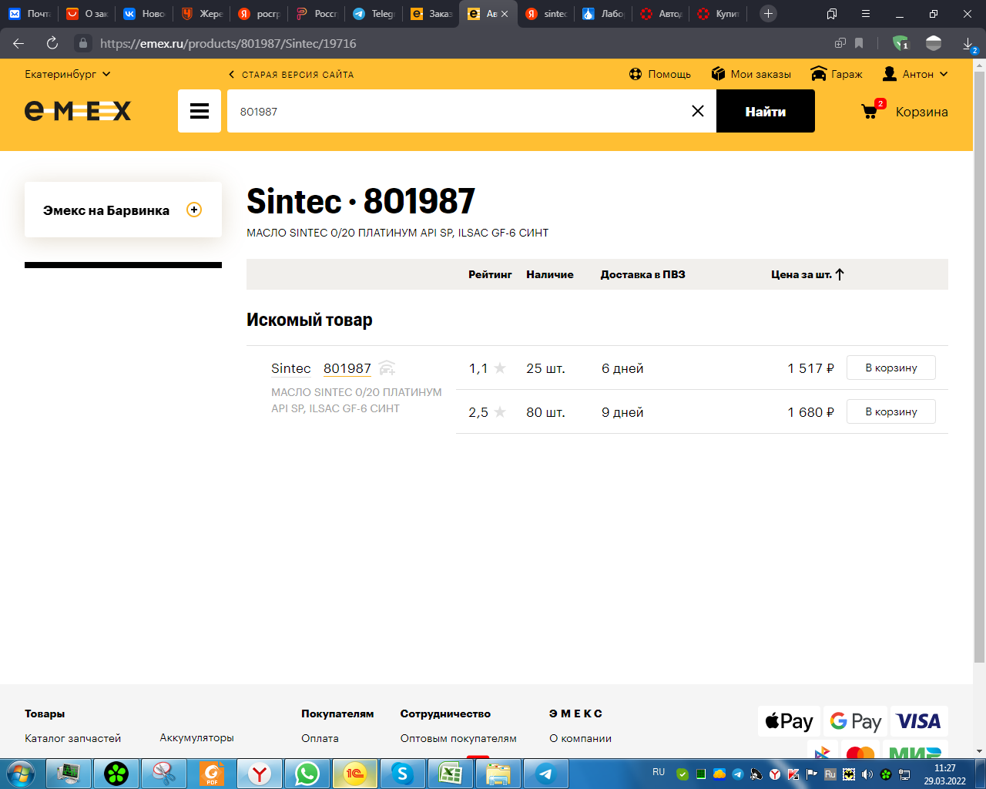Open the hamburger catalog menu button
The height and width of the screenshot is (789, 986).
click(x=200, y=111)
